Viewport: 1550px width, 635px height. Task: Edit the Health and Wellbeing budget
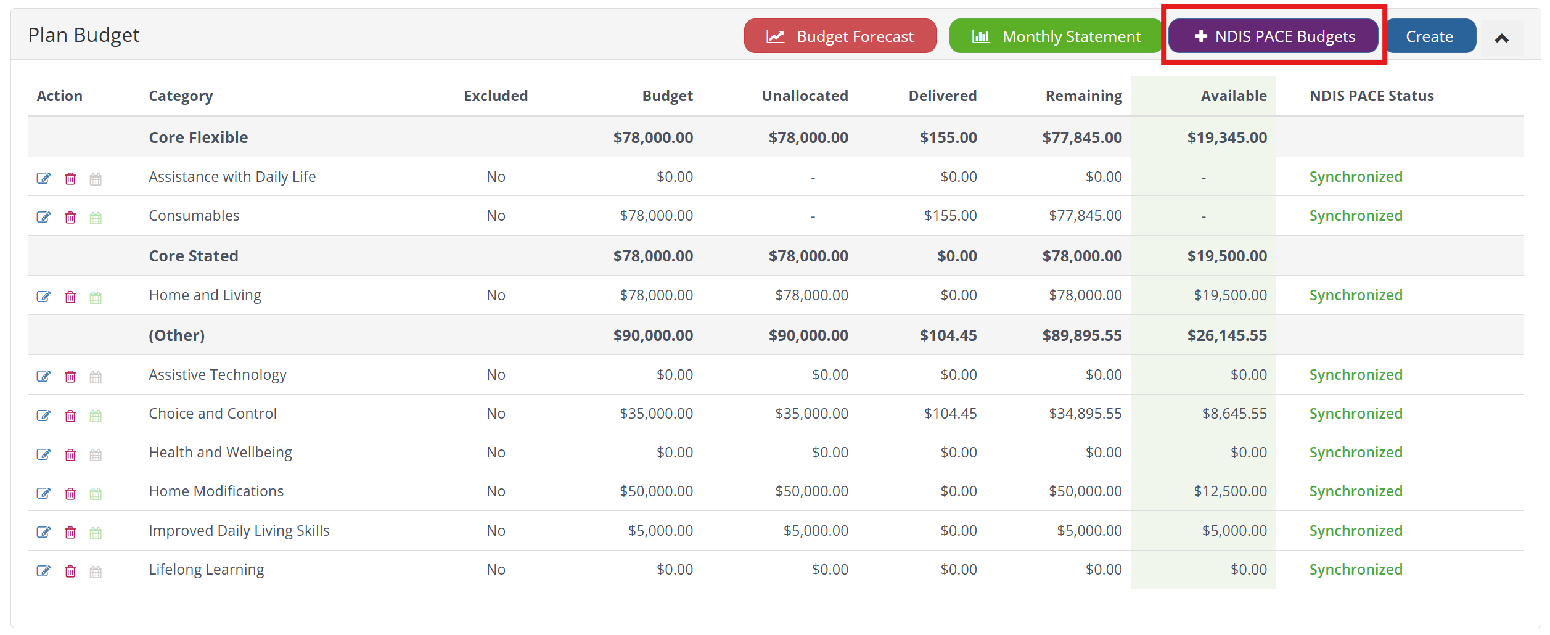click(x=43, y=455)
